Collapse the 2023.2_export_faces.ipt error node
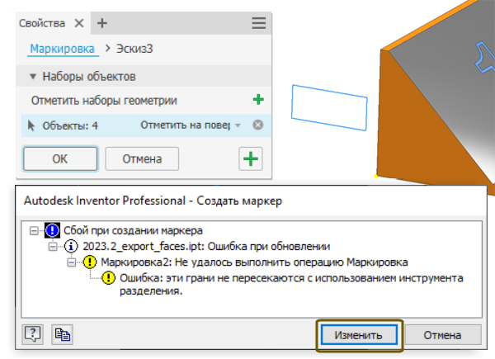This screenshot has height=359, width=495. click(53, 246)
